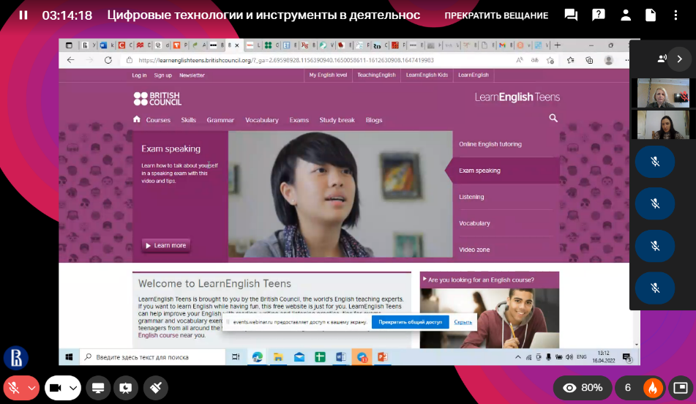Expand camera options dropdown arrow

pos(72,388)
